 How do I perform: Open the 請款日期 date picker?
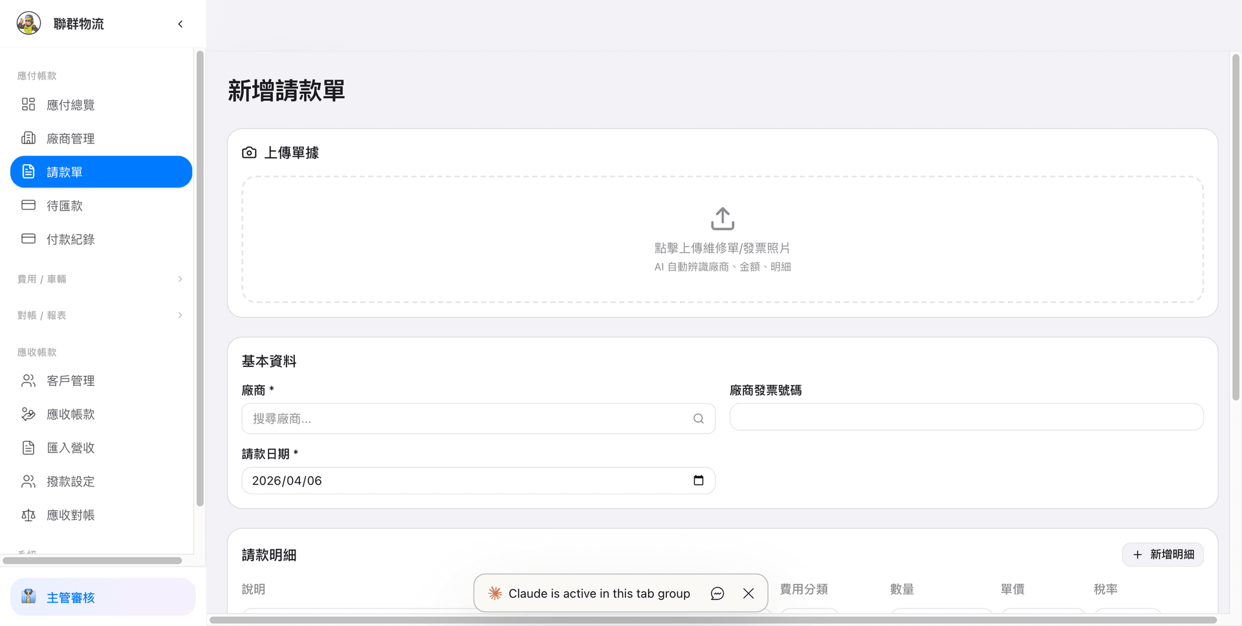tap(698, 480)
